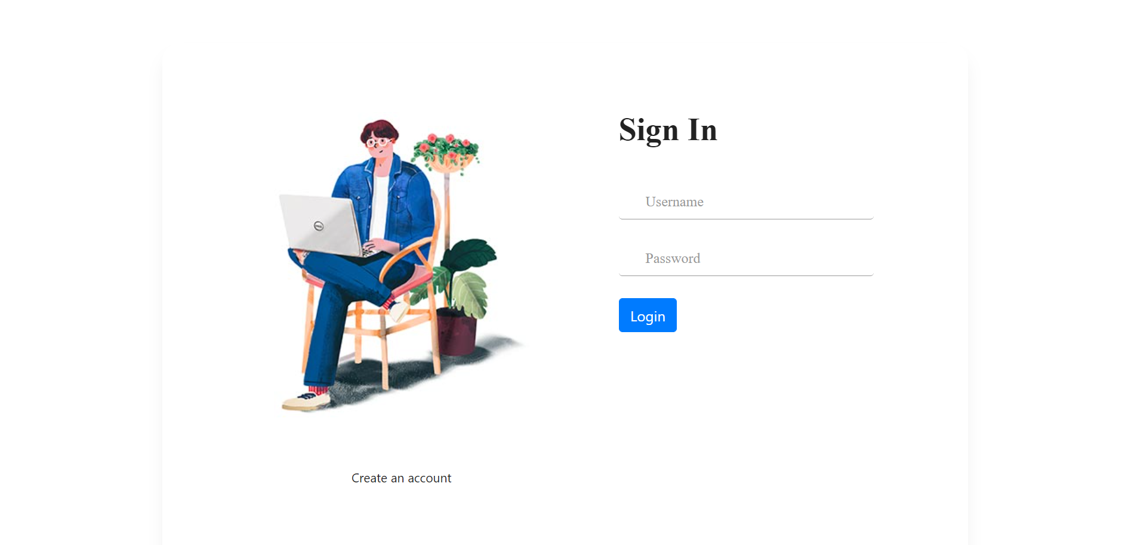Click the gray laptop lid
The height and width of the screenshot is (545, 1128).
pos(320,225)
